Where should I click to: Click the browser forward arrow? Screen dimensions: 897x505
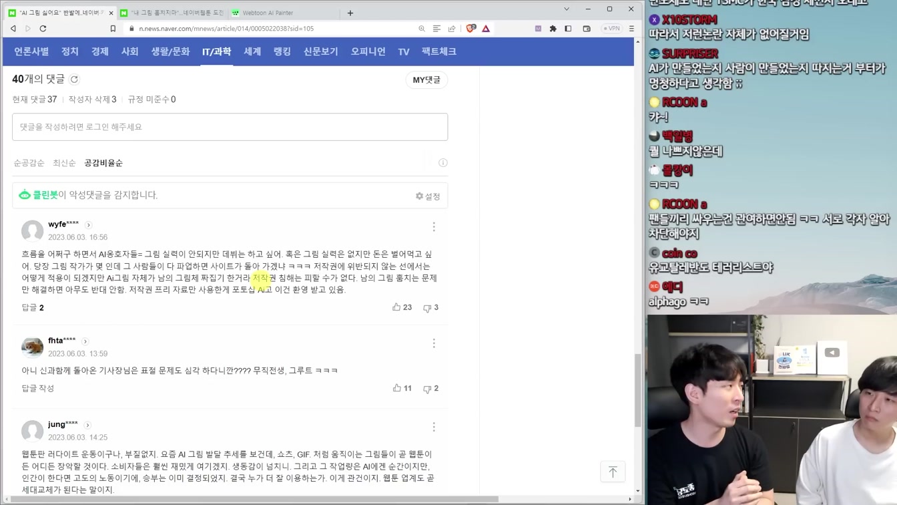[28, 29]
